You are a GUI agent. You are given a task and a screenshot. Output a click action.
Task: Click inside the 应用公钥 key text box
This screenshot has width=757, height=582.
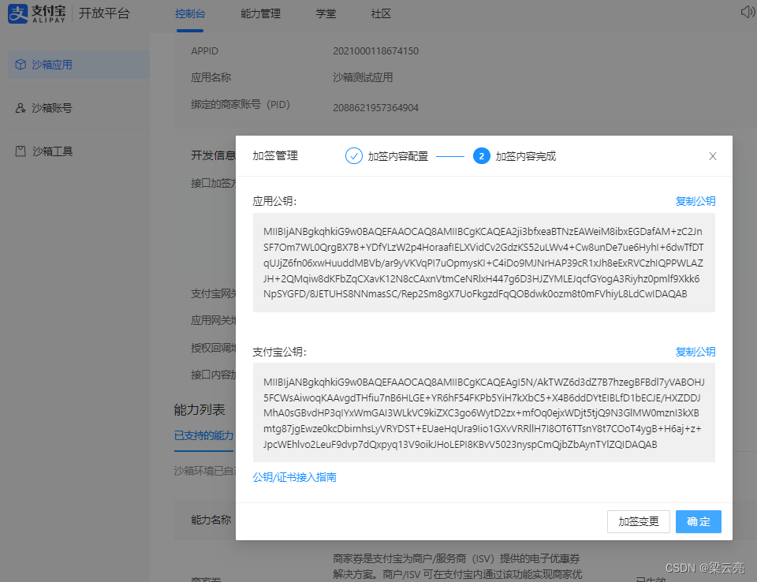click(483, 263)
